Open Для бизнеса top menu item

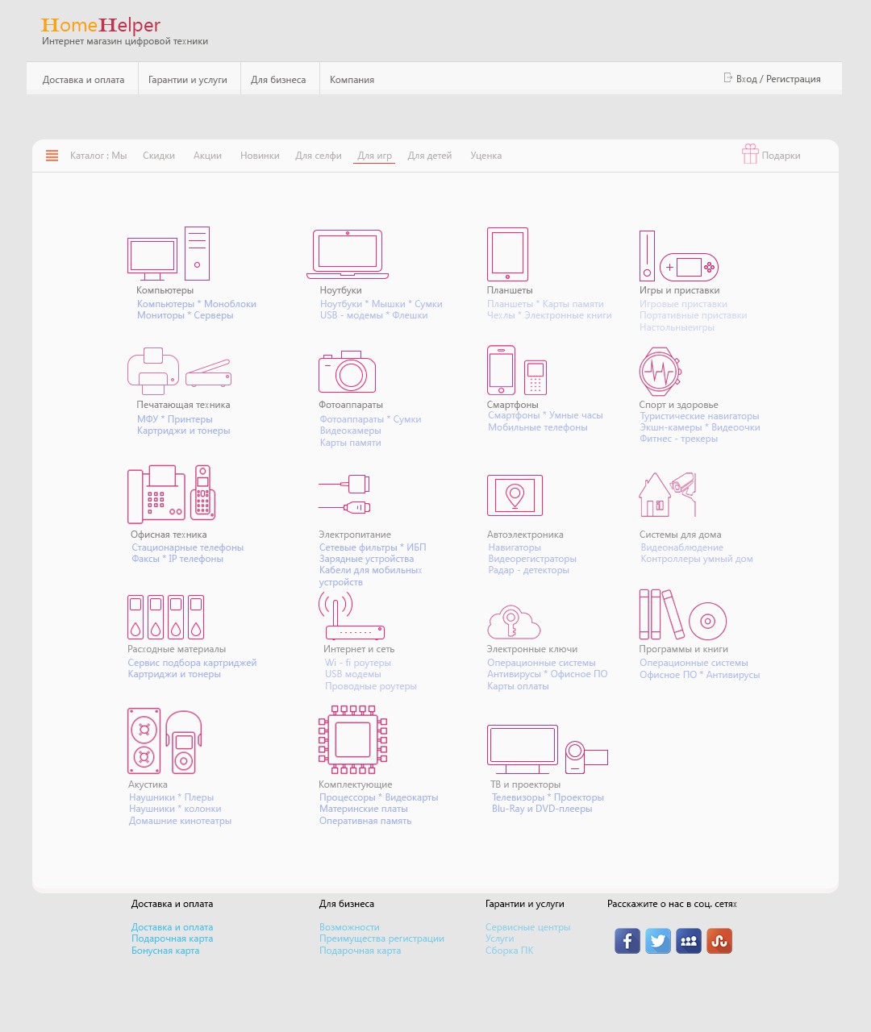point(278,80)
